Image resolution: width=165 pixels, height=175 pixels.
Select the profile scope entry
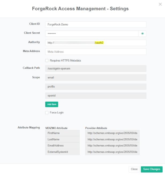(96, 87)
